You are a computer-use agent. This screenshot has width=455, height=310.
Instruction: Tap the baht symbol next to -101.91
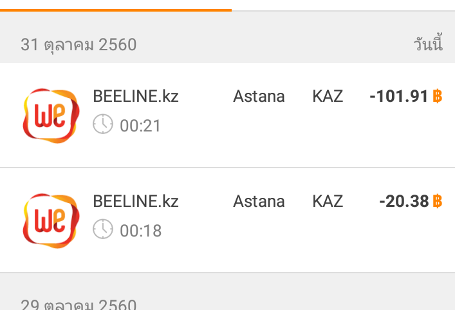coord(437,96)
